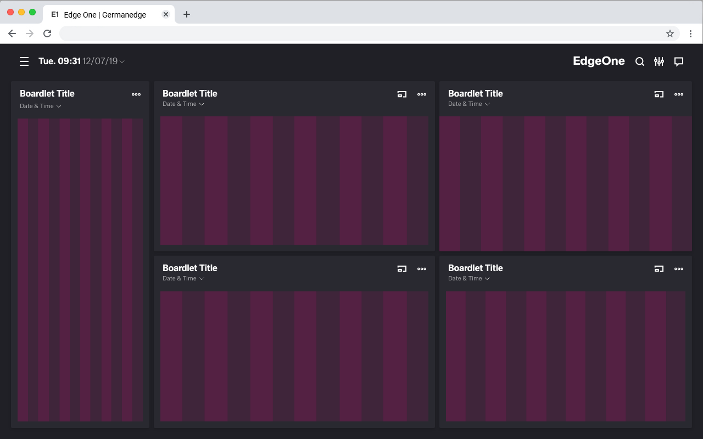Expand Date & Time dropdown on bottom-middle boardlet

(x=183, y=278)
